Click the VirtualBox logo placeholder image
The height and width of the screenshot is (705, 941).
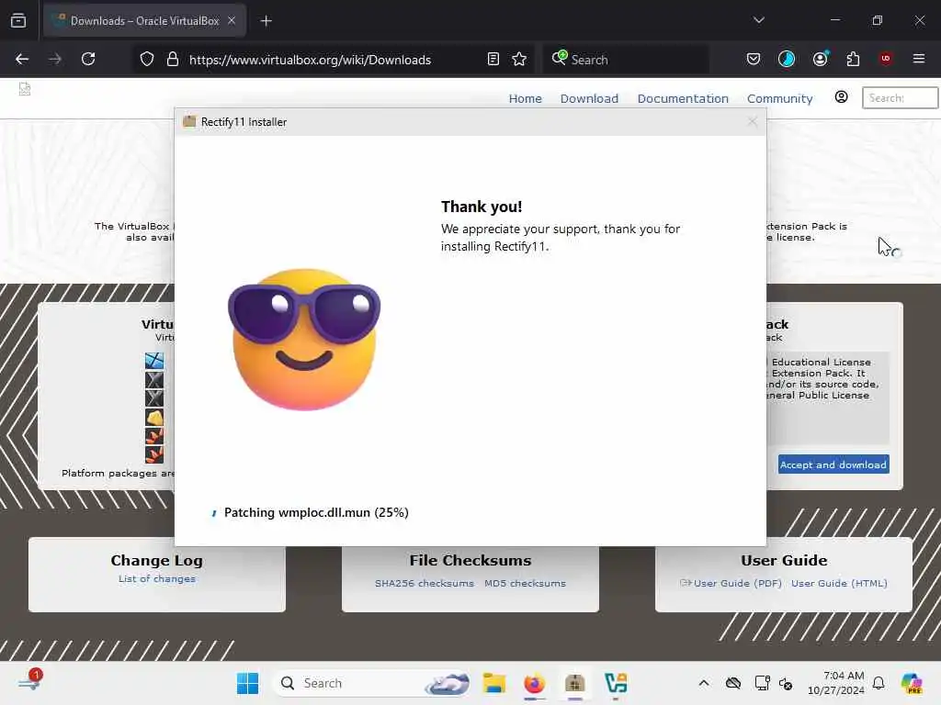25,89
